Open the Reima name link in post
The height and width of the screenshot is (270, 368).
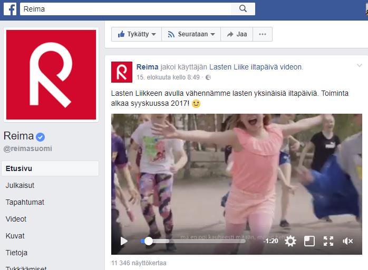click(x=148, y=67)
